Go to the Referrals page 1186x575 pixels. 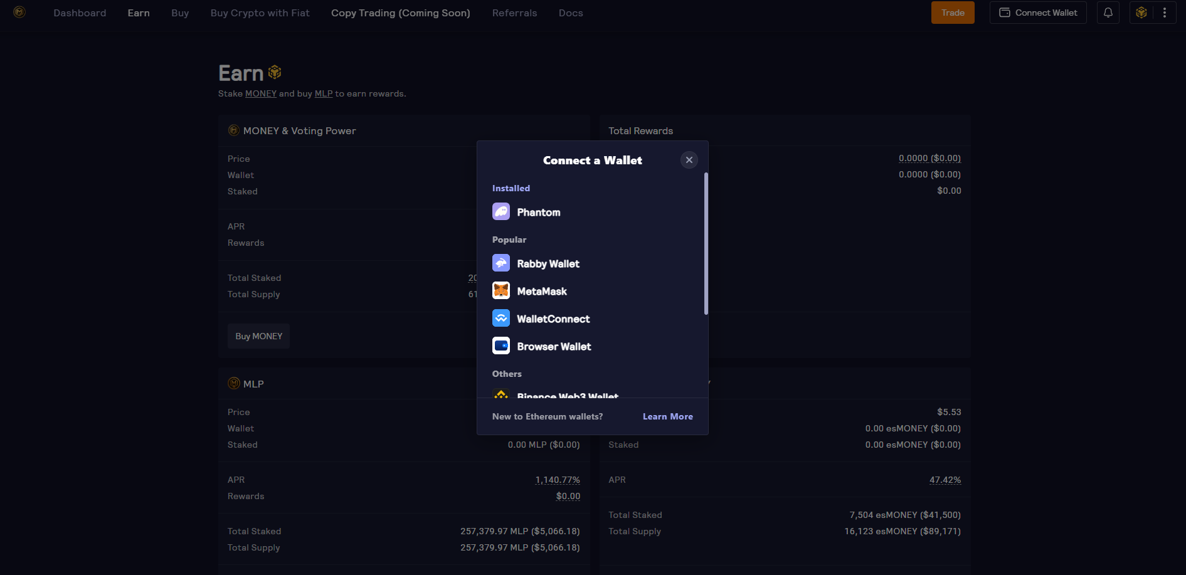click(514, 13)
